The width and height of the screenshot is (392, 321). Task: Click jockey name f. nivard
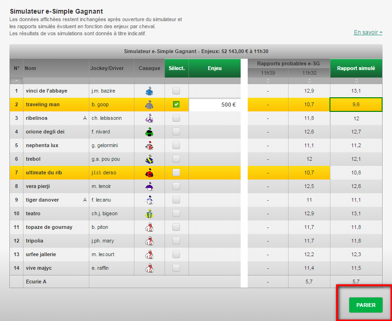(x=101, y=132)
